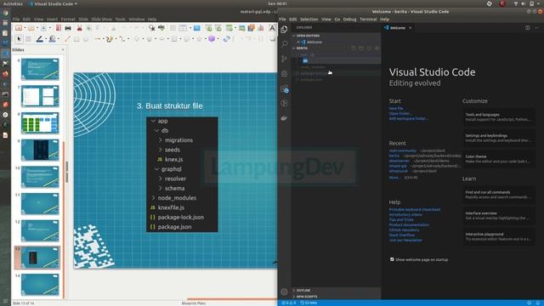Image resolution: width=544 pixels, height=306 pixels.
Task: Open the Slide Show menu in Impress
Action: [102, 20]
